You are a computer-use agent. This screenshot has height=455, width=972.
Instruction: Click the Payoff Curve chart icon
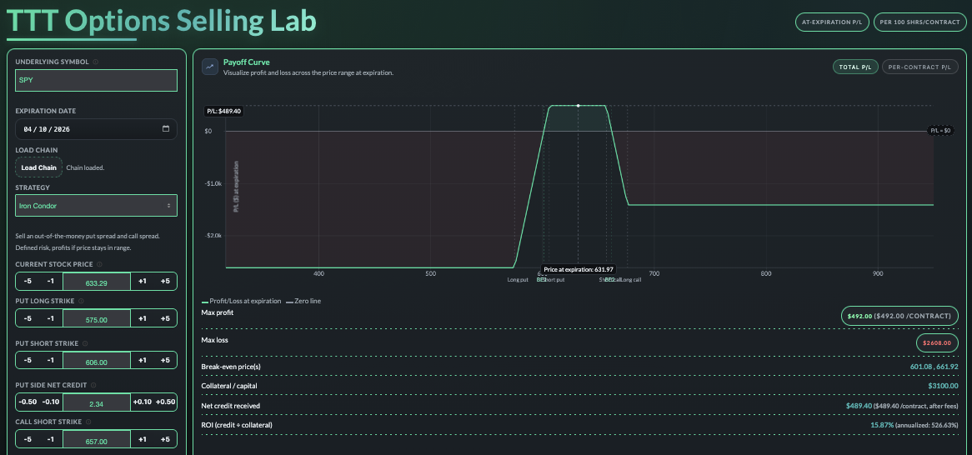[x=209, y=67]
